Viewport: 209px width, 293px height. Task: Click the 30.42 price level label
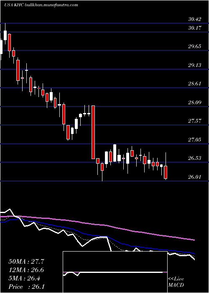195,19
